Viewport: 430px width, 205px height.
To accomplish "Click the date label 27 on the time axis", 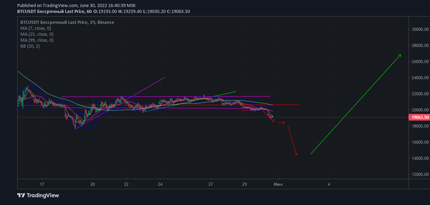I will coord(211,184).
